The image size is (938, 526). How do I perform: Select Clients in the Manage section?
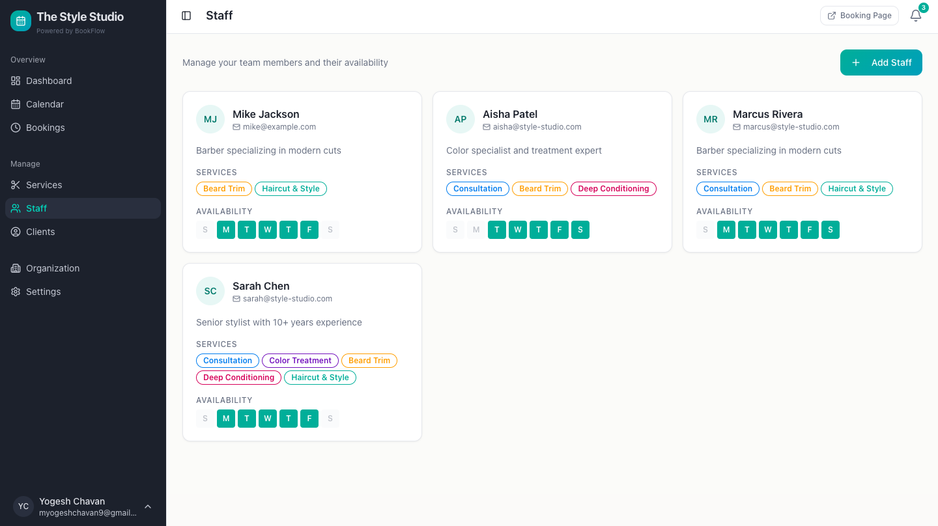83,232
